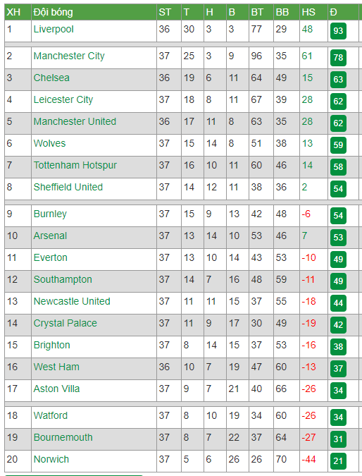The image size is (362, 476).
Task: Open Tottenham Hotspur team page
Action: pyautogui.click(x=75, y=165)
